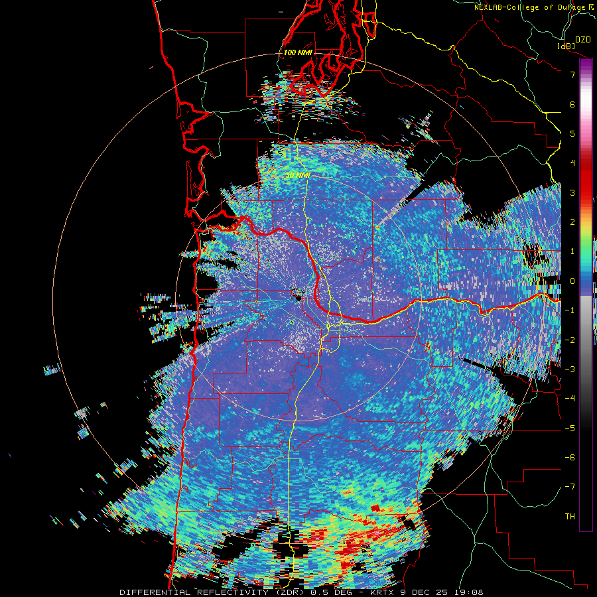Click the 19:08 time stamp in caption
This screenshot has height=597, width=597.
(x=470, y=592)
